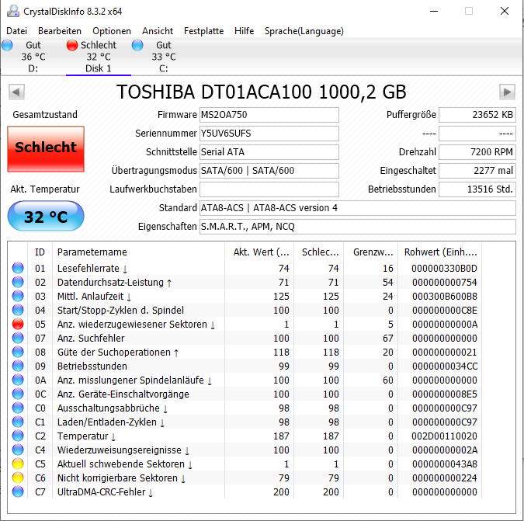Open the Bearbeiten menu
Screen dimensions: 524x521
(60, 31)
